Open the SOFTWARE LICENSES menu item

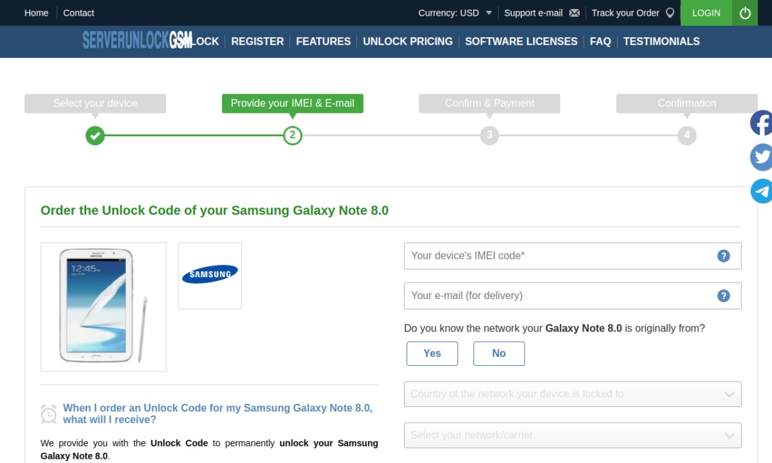tap(521, 42)
